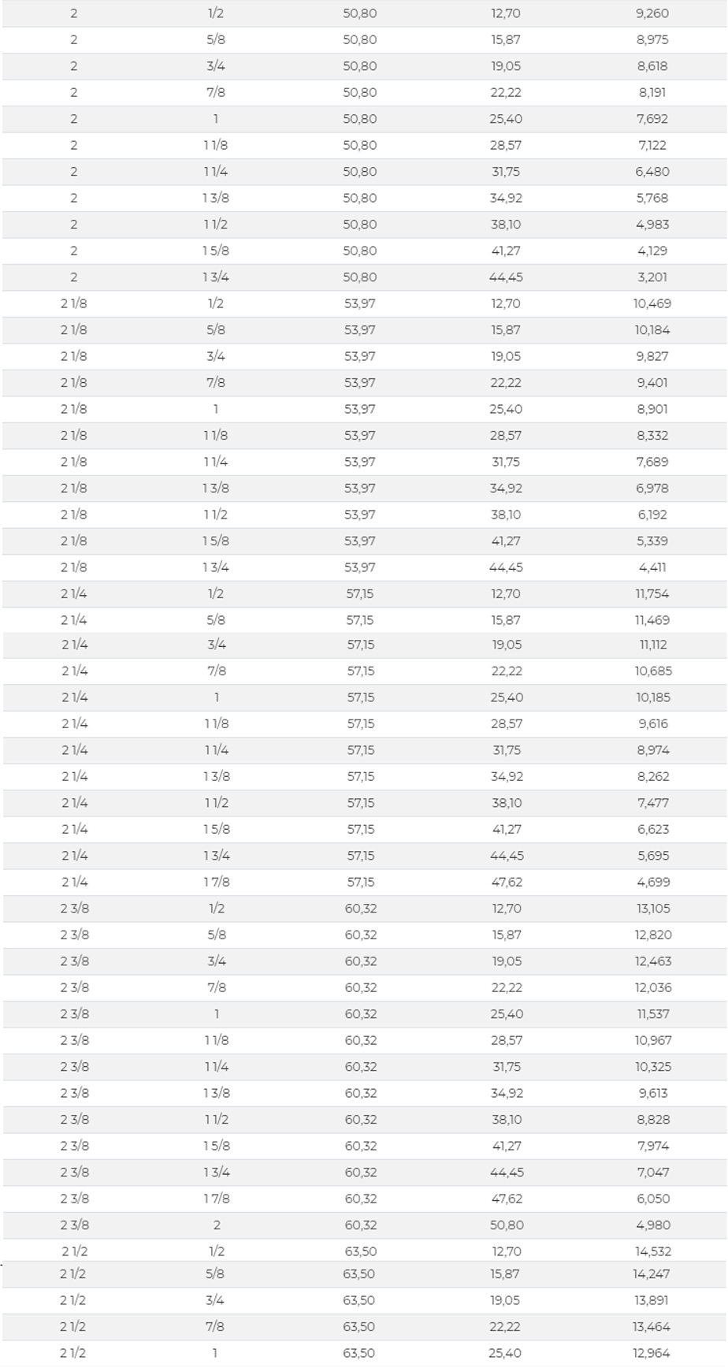This screenshot has height=1368, width=728.
Task: Click the 13,891 cell
Action: coord(652,1300)
